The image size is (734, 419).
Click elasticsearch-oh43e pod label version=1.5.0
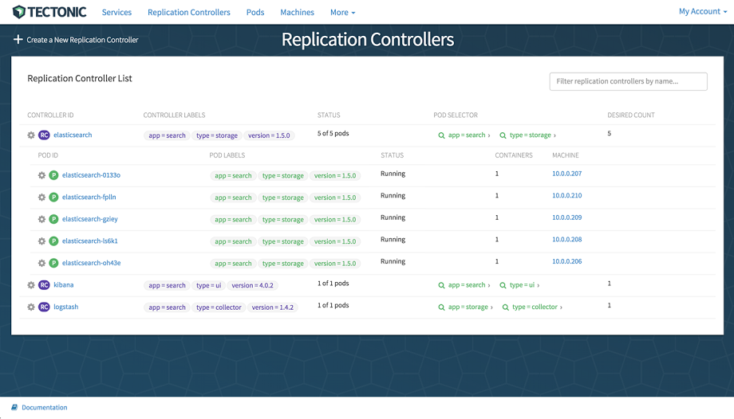pyautogui.click(x=335, y=264)
